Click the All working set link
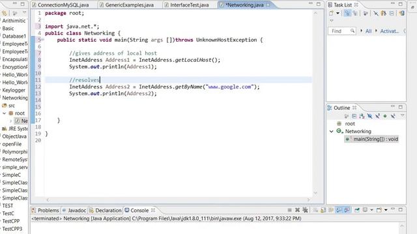This screenshot has width=417, height=234. 368,31
